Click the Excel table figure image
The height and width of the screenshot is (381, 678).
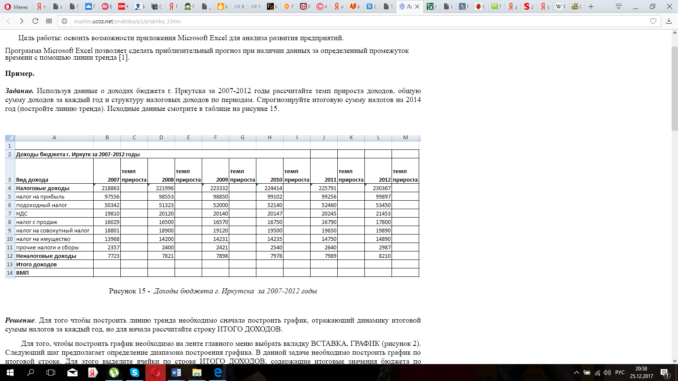click(213, 207)
